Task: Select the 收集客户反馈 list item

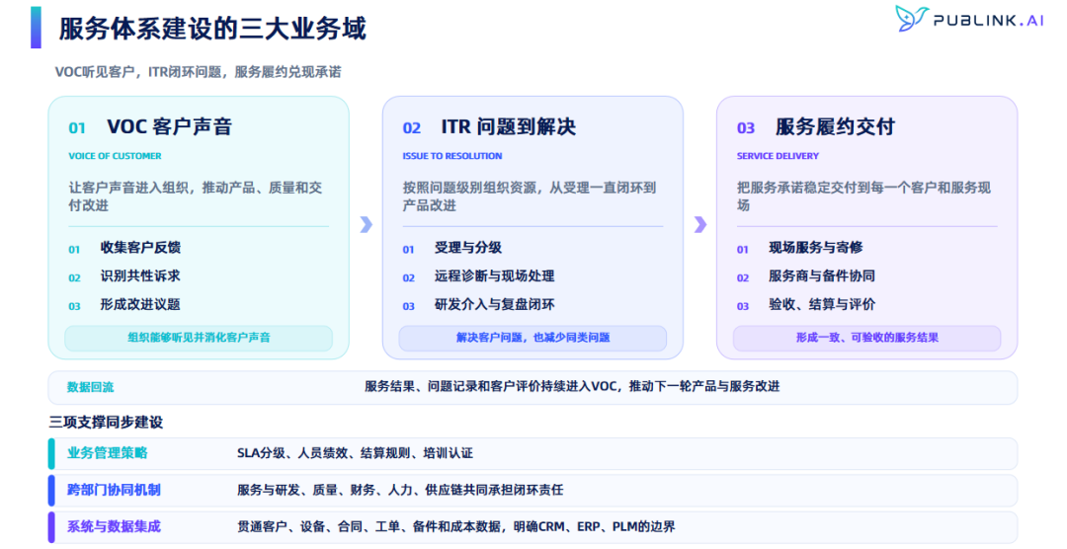Action: point(140,248)
